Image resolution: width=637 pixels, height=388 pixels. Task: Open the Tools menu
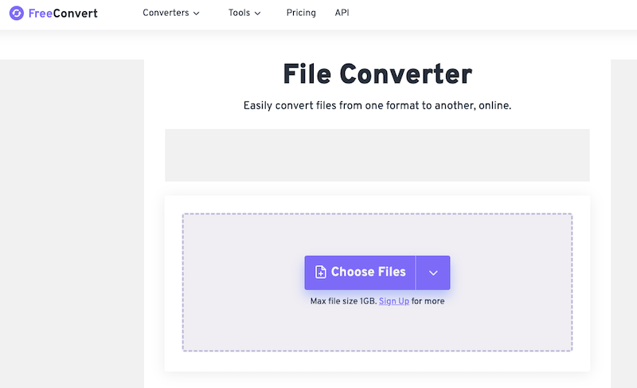(x=238, y=13)
